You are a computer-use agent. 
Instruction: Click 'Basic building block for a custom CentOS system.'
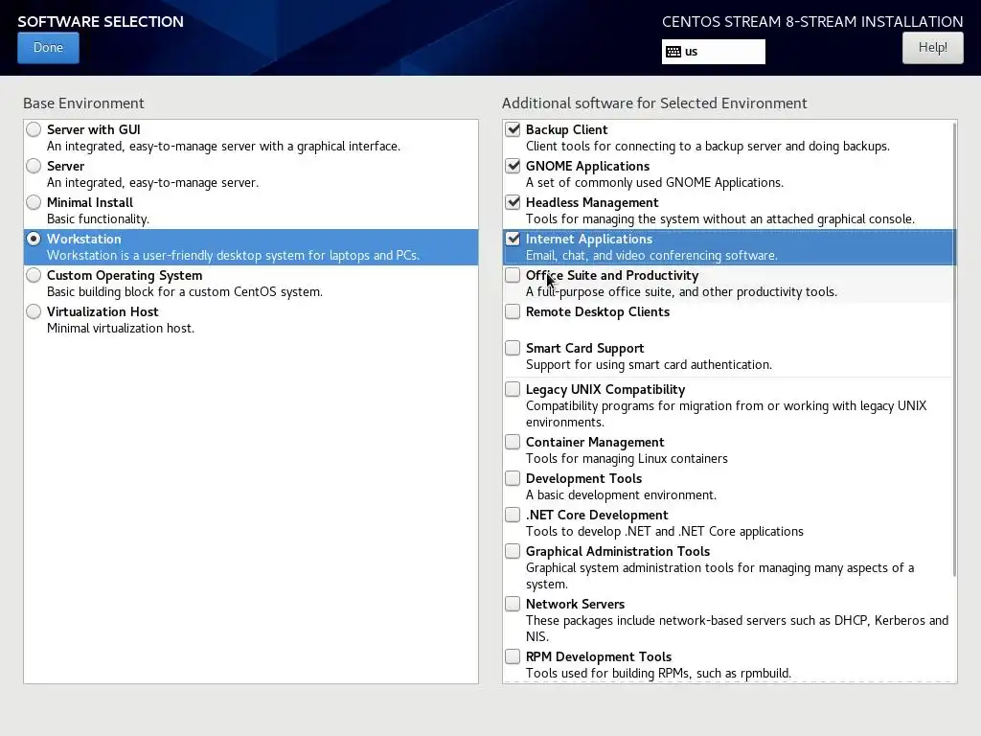click(x=185, y=291)
